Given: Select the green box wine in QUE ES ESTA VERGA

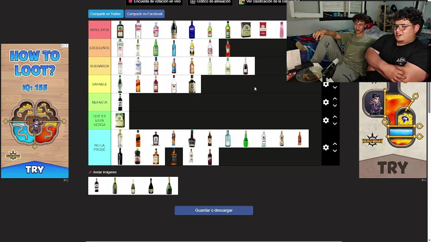Looking at the screenshot, I should [x=120, y=120].
